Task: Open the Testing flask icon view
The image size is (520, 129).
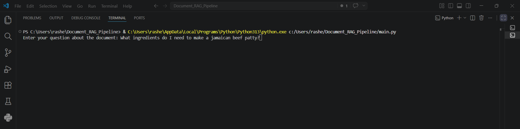Action: (x=8, y=101)
